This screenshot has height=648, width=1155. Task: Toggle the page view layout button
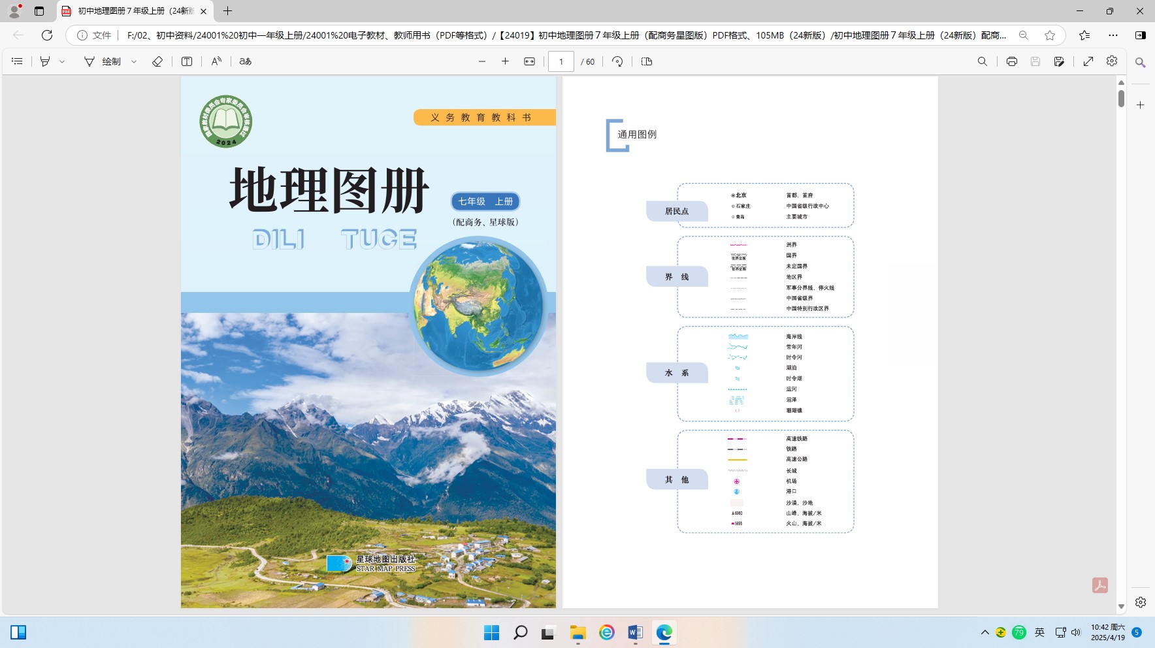tap(647, 61)
